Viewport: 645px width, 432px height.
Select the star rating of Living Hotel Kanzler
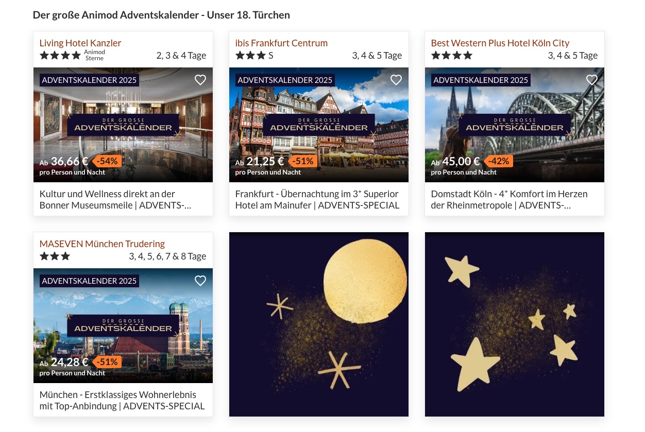(60, 55)
